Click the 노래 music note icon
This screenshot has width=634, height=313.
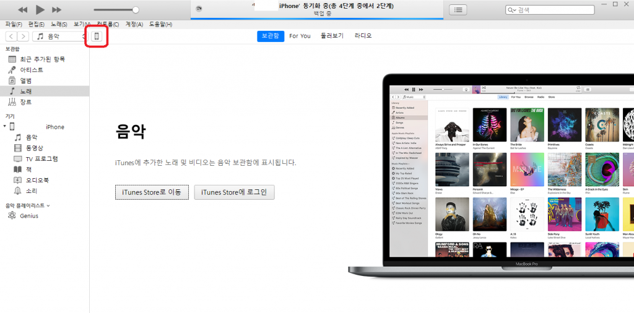(x=12, y=92)
